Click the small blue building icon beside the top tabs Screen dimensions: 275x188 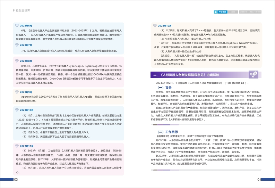point(216,12)
